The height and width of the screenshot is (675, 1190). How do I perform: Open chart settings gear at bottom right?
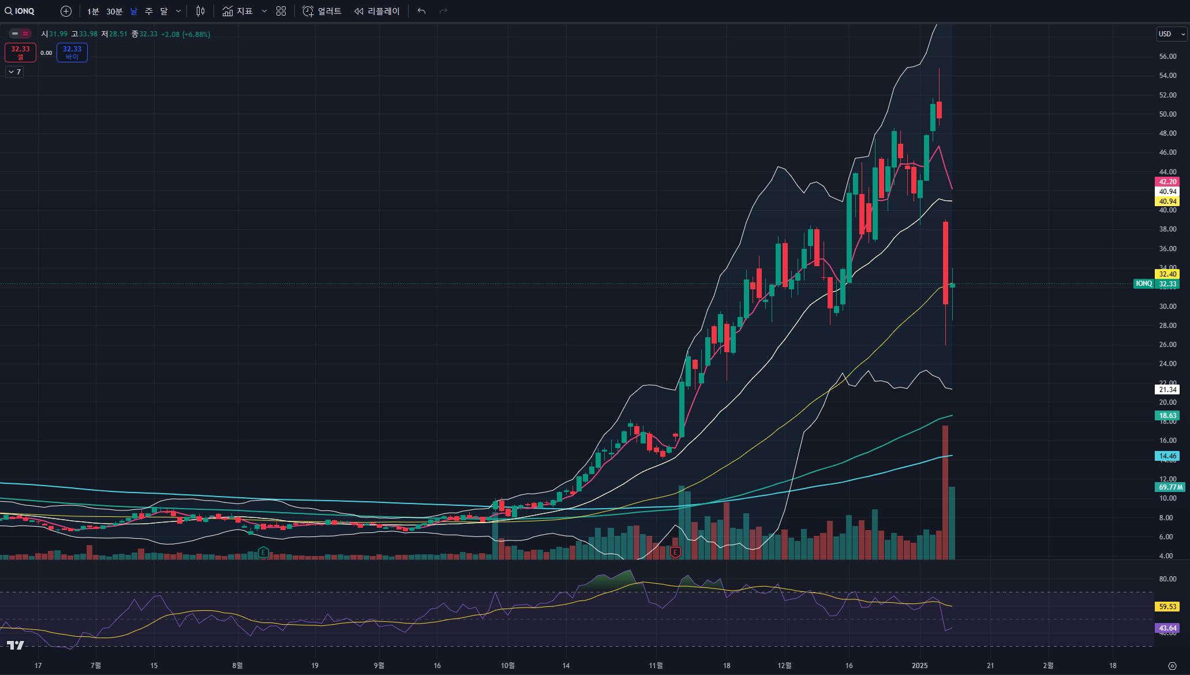click(x=1172, y=666)
